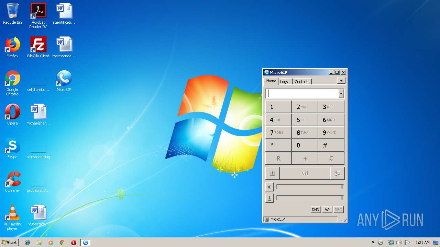Switch to the Phone tab
Viewport: 440px width, 247px height.
[271, 81]
